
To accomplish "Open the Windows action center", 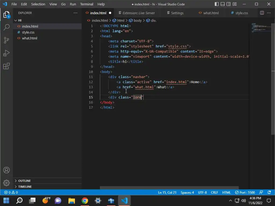I will tap(269, 201).
